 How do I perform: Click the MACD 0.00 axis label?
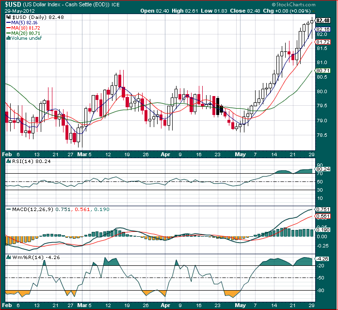coord(322,236)
